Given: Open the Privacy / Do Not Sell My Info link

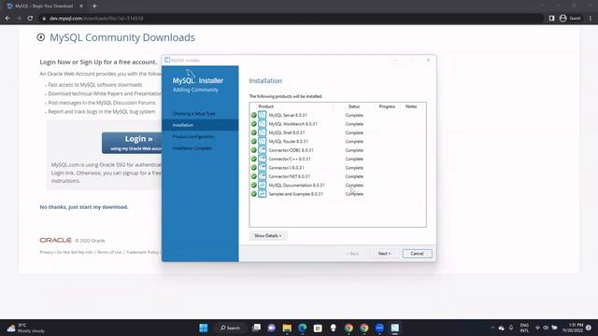Looking at the screenshot, I should [x=66, y=252].
